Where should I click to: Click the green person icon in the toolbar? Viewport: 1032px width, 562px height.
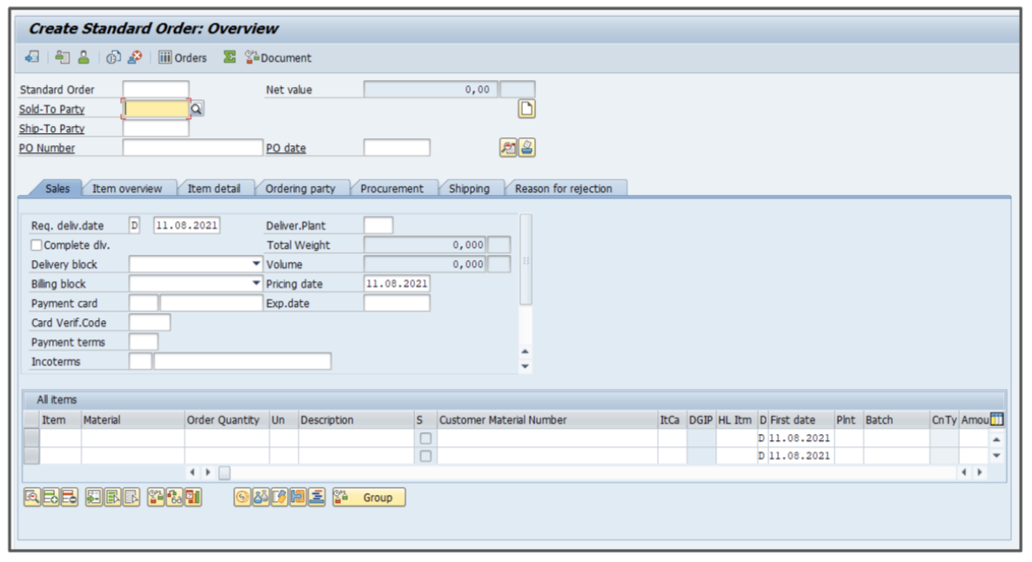pyautogui.click(x=84, y=57)
